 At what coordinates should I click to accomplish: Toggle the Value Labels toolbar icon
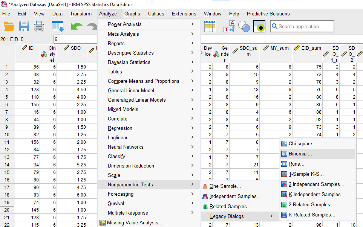coord(229,26)
